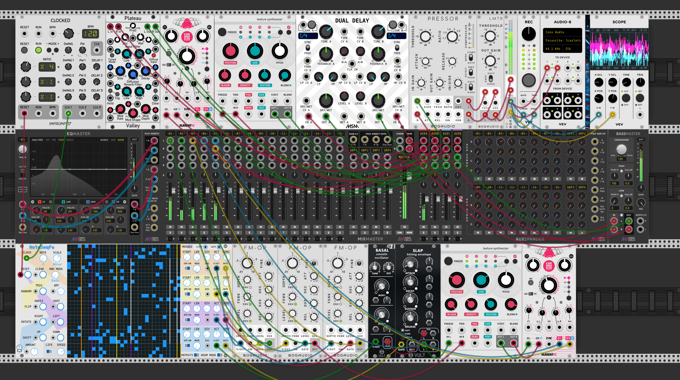This screenshot has width=680, height=380.
Task: Click the 1/4 sync display for Delay A
Action: tap(308, 36)
